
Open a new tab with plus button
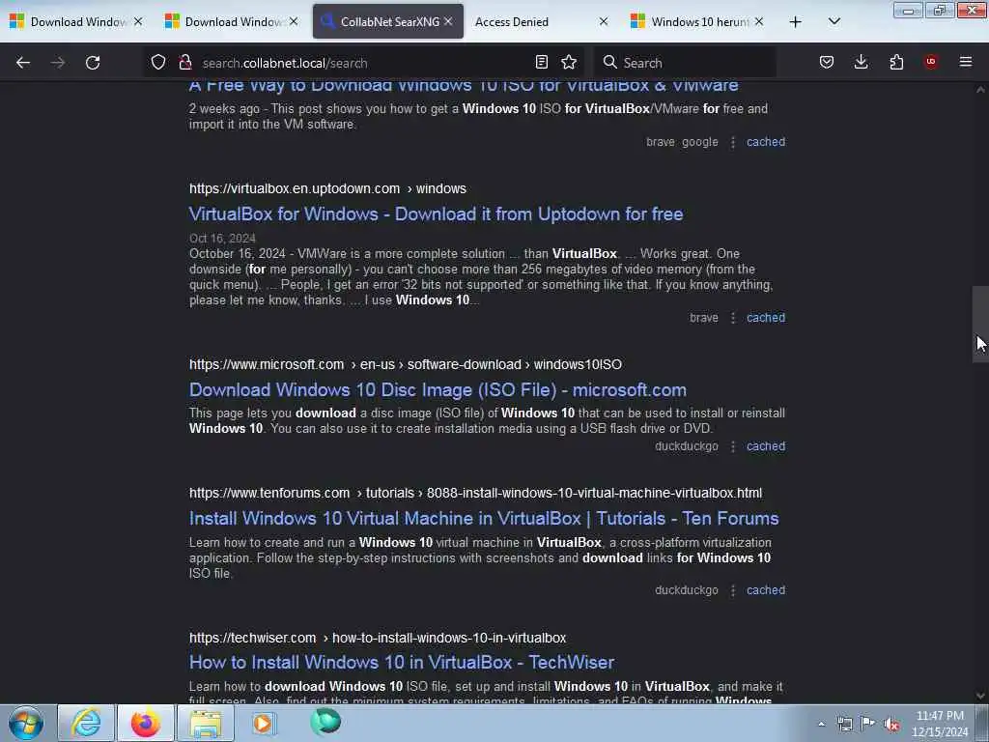796,22
